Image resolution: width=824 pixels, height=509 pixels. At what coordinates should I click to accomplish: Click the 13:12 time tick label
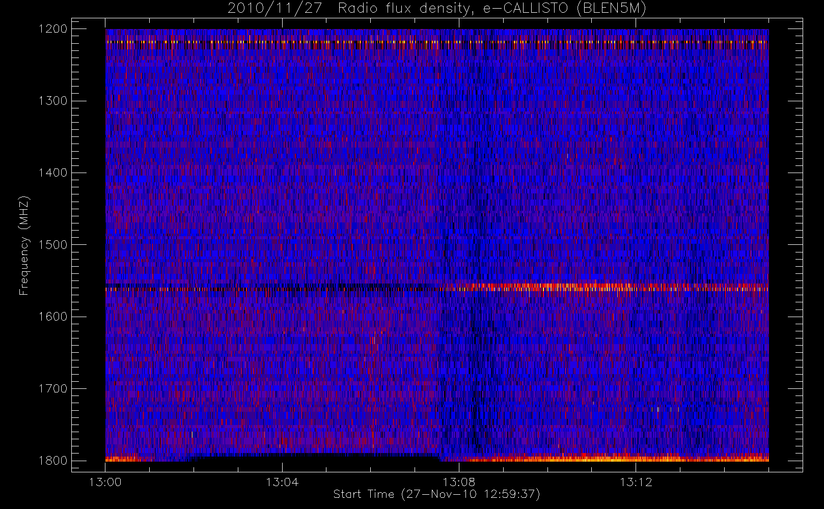(636, 482)
